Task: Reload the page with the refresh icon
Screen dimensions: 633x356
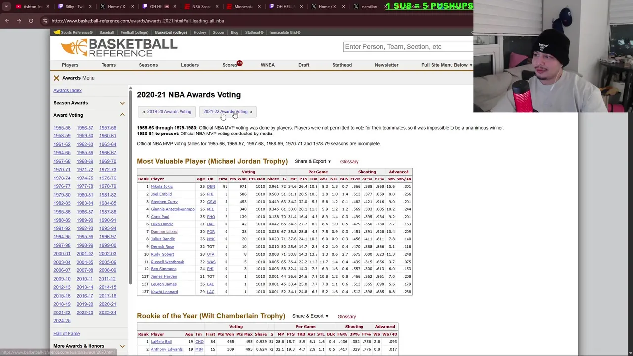Action: [31, 21]
